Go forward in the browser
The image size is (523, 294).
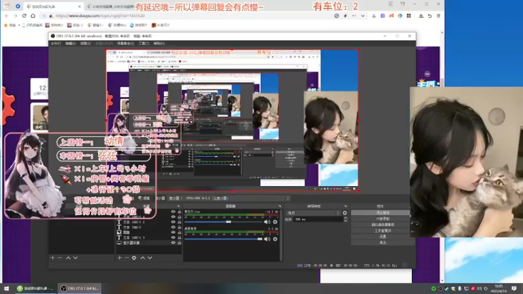15,16
